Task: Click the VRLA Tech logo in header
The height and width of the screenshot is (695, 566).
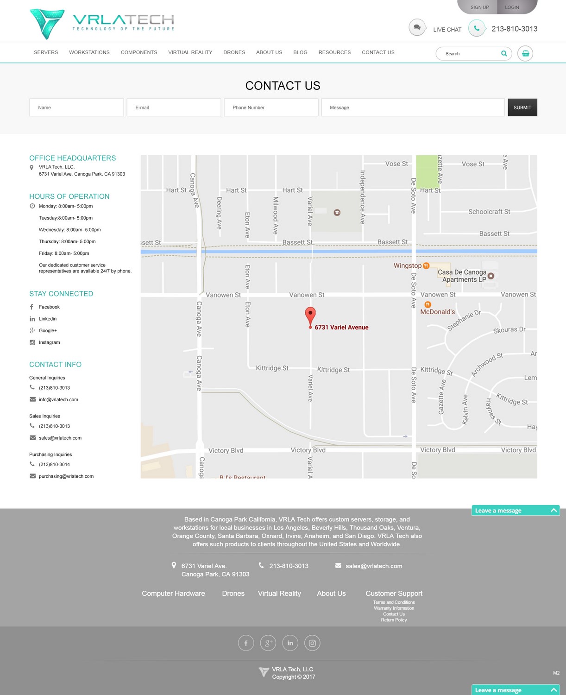Action: [x=102, y=23]
